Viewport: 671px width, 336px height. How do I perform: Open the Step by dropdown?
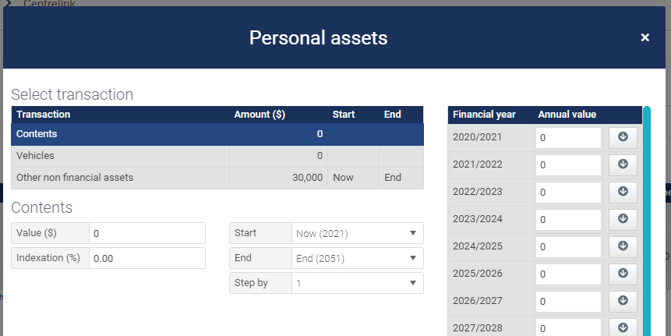point(358,283)
